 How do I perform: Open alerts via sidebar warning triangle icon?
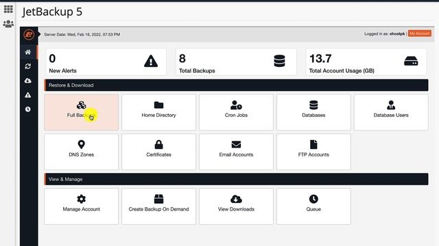27,95
